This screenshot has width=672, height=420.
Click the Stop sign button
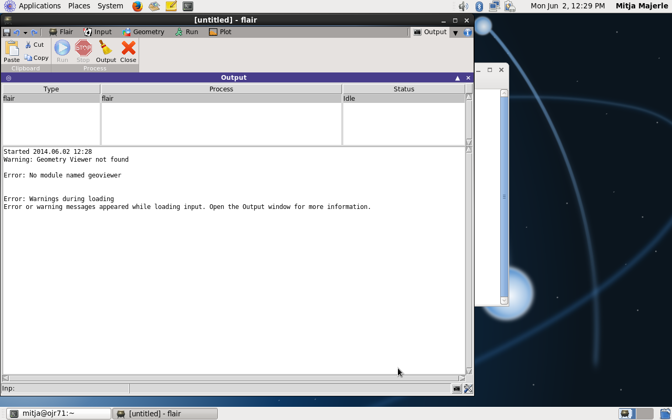pos(83,51)
